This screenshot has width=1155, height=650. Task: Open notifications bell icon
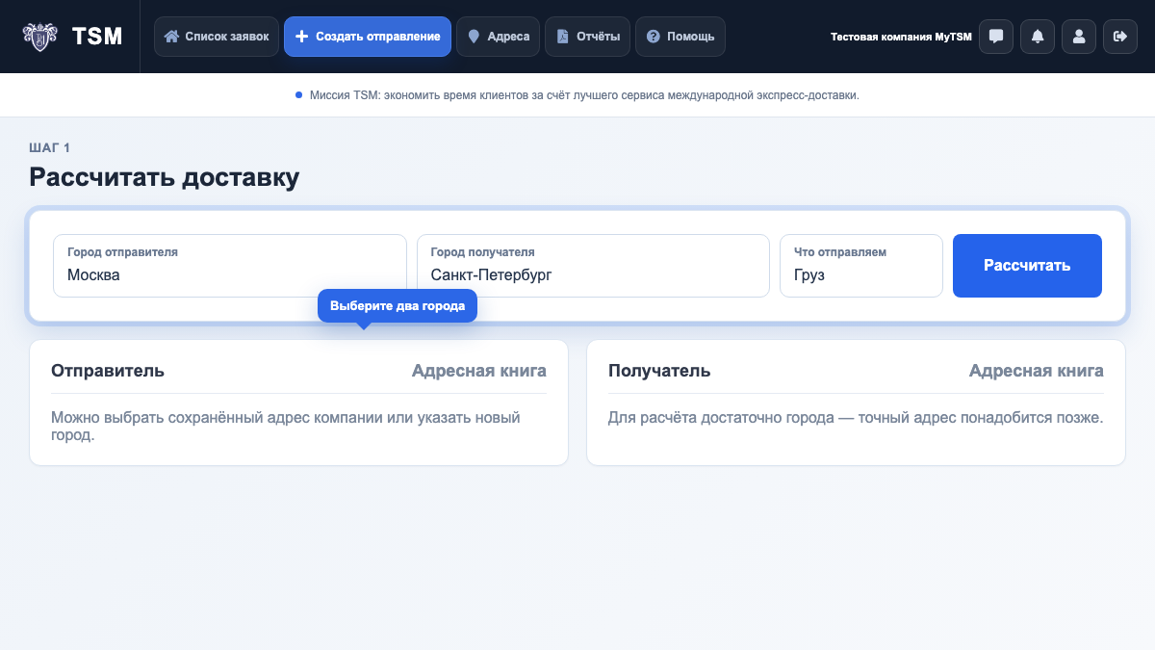tap(1038, 37)
